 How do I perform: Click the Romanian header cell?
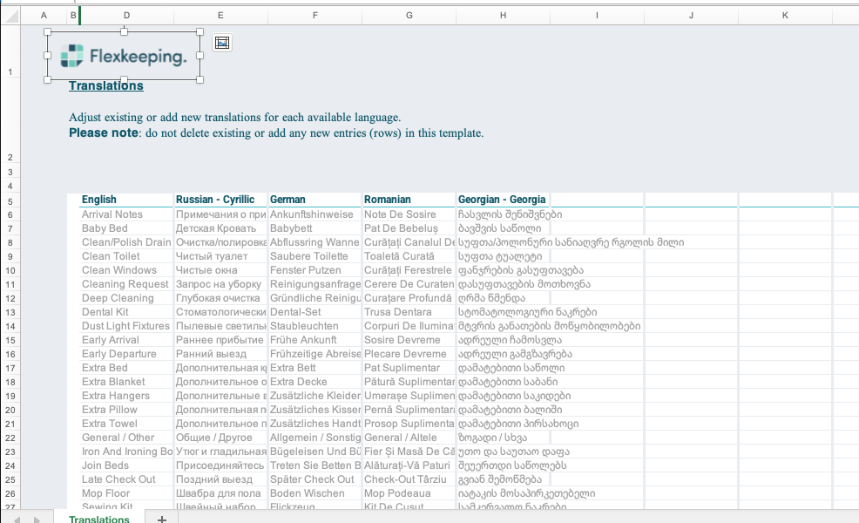(x=409, y=200)
